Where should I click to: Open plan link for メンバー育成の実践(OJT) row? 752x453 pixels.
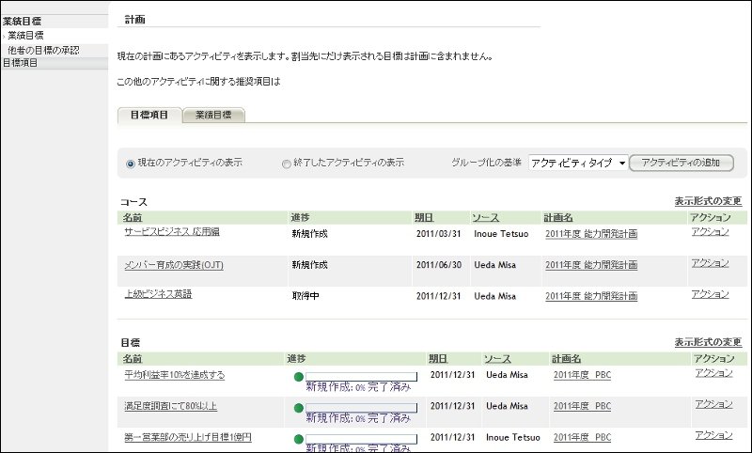[x=591, y=265]
